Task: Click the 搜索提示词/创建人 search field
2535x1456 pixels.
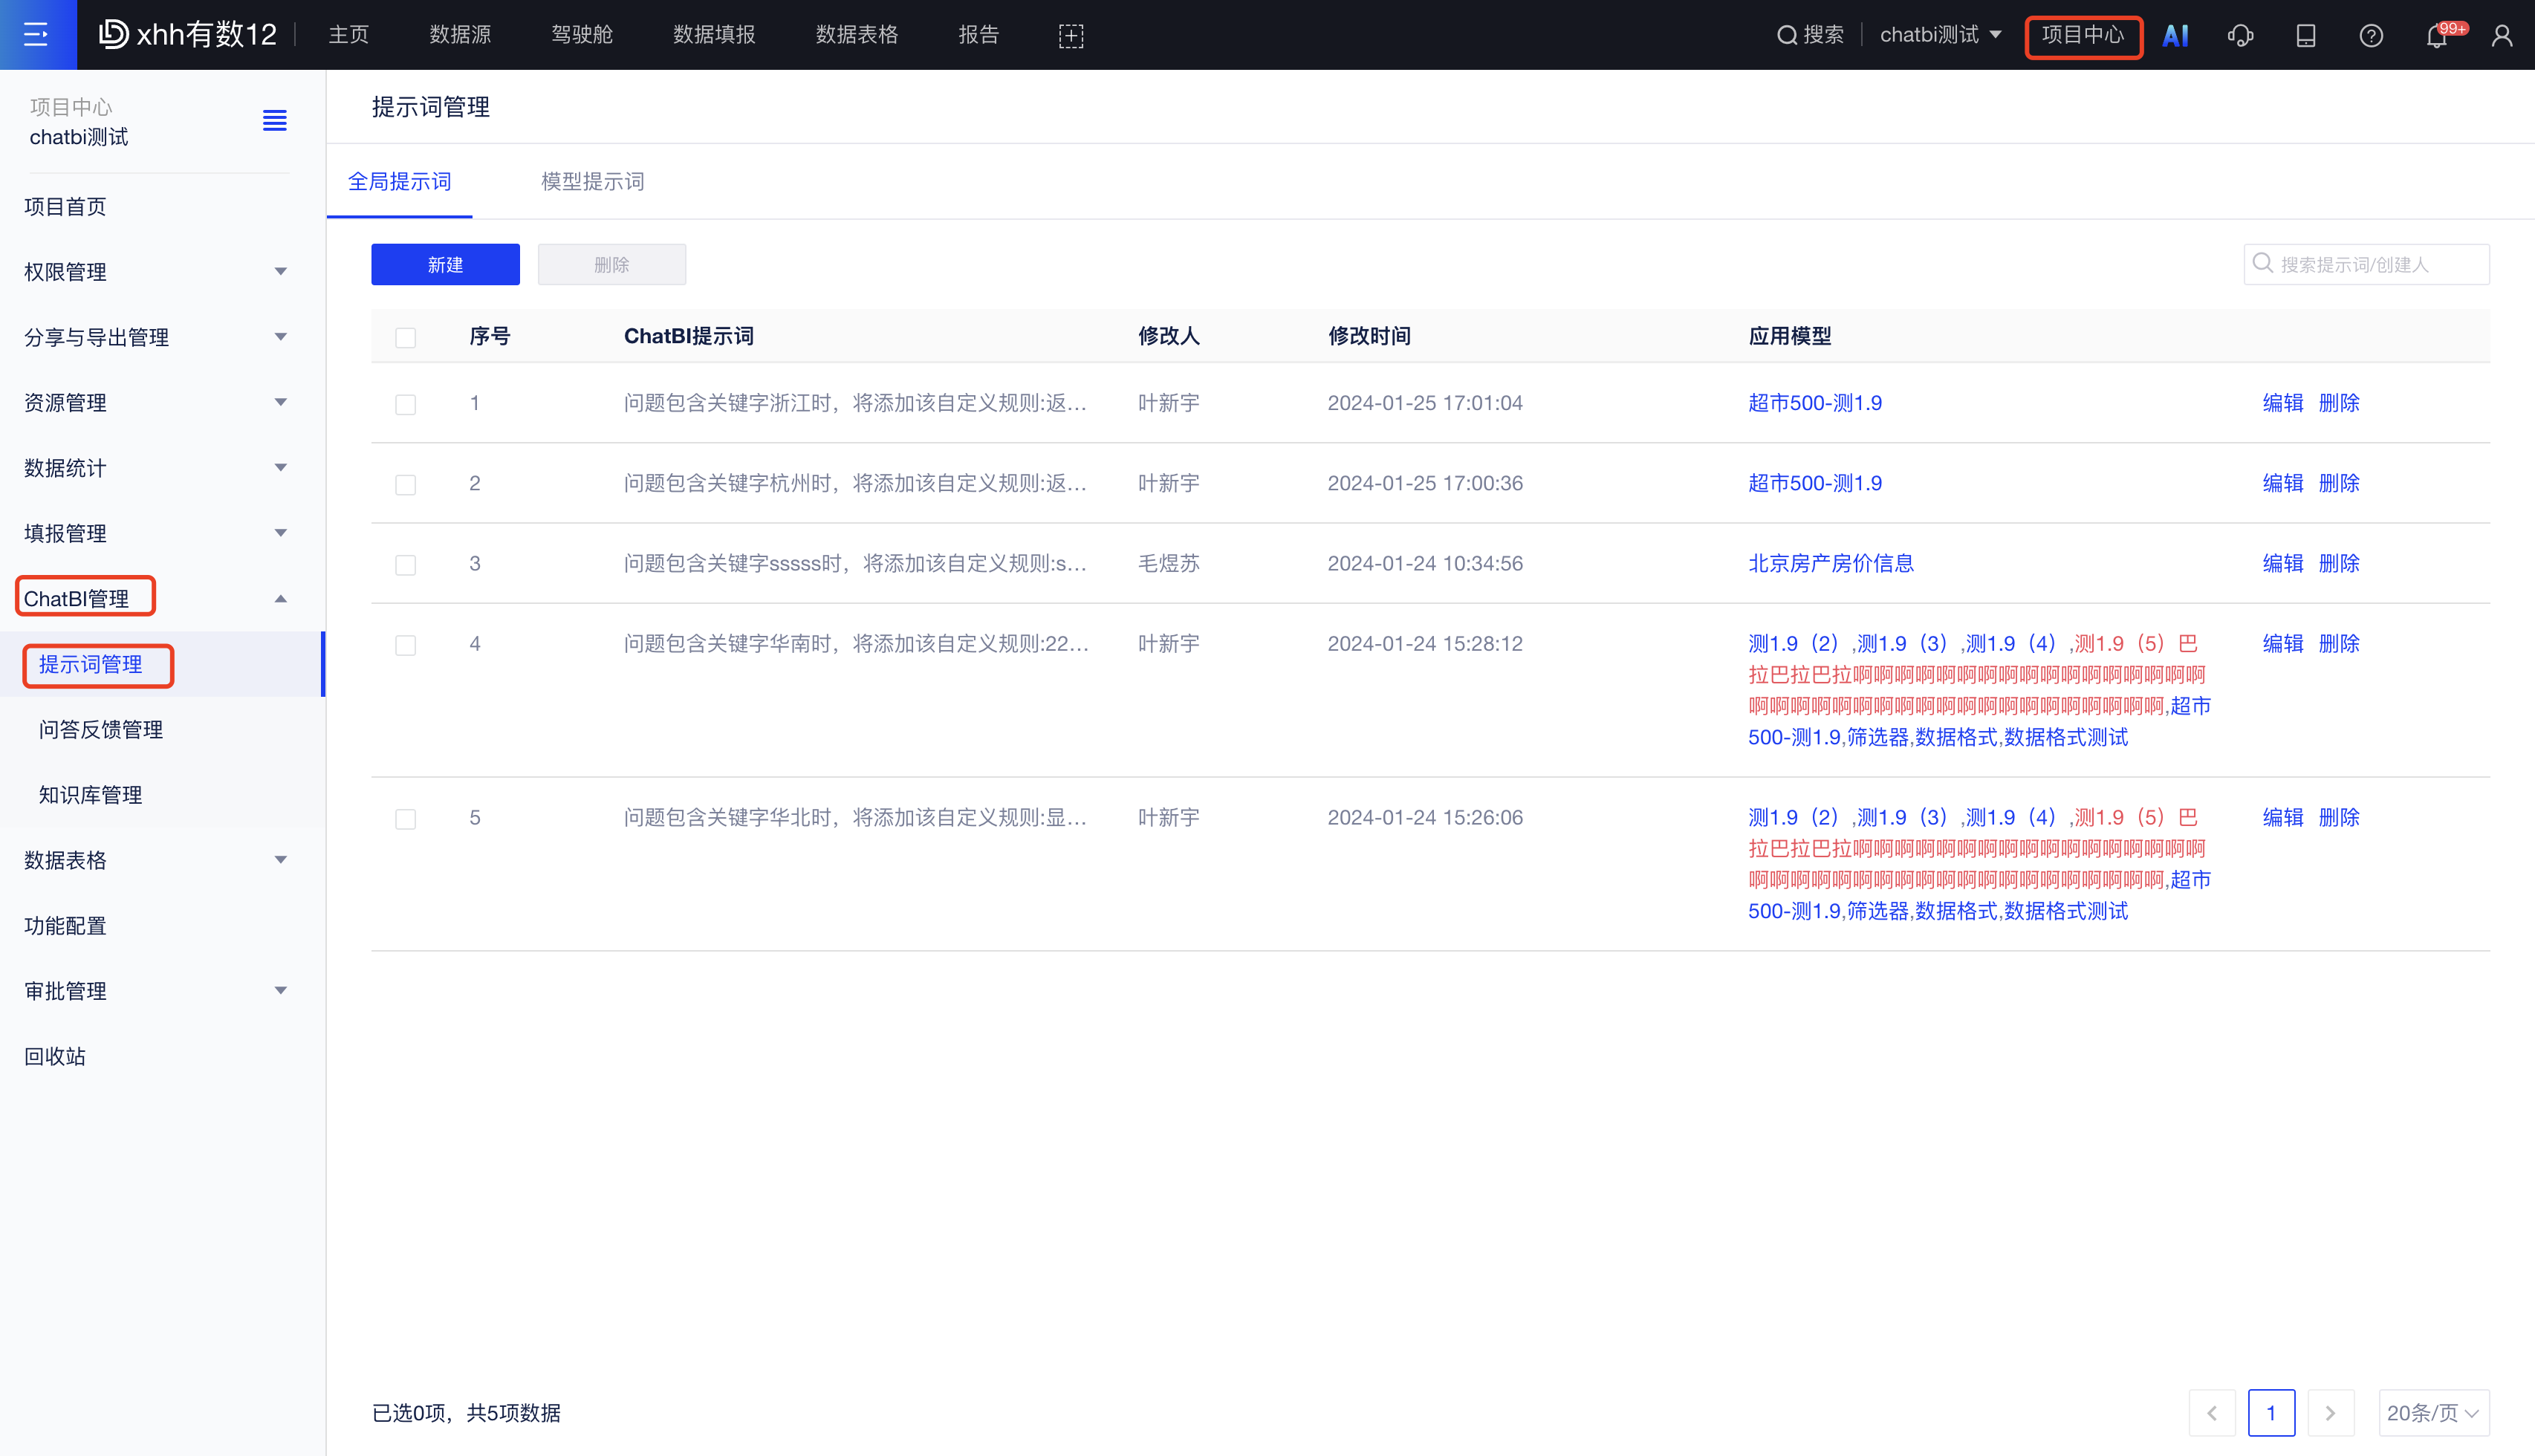Action: (2378, 265)
